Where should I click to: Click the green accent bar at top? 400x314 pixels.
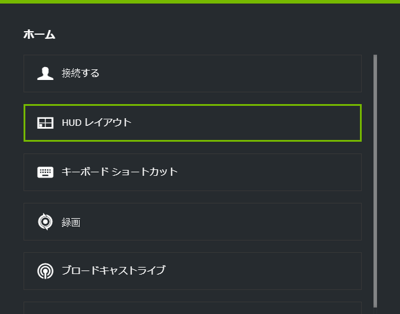click(x=200, y=2)
